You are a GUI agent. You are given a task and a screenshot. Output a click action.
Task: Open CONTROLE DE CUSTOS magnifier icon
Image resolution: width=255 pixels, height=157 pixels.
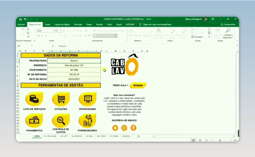tap(61, 121)
